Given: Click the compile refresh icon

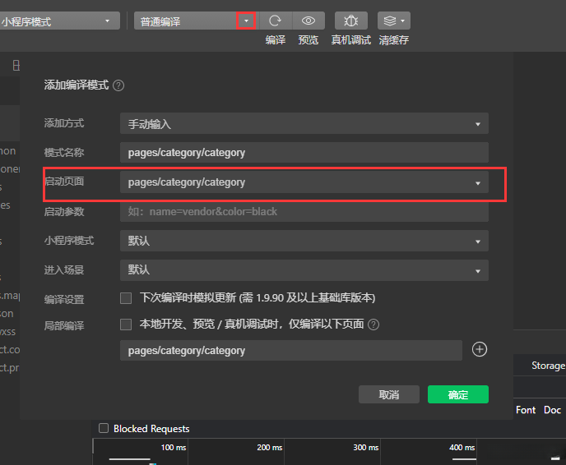Looking at the screenshot, I should [x=276, y=21].
